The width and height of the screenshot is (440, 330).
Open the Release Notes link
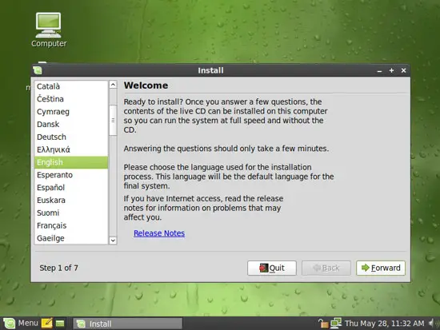(x=159, y=233)
